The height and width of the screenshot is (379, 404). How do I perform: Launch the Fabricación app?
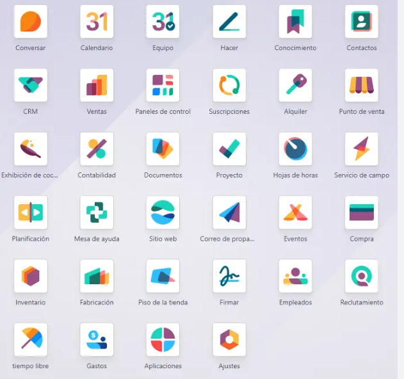[97, 276]
